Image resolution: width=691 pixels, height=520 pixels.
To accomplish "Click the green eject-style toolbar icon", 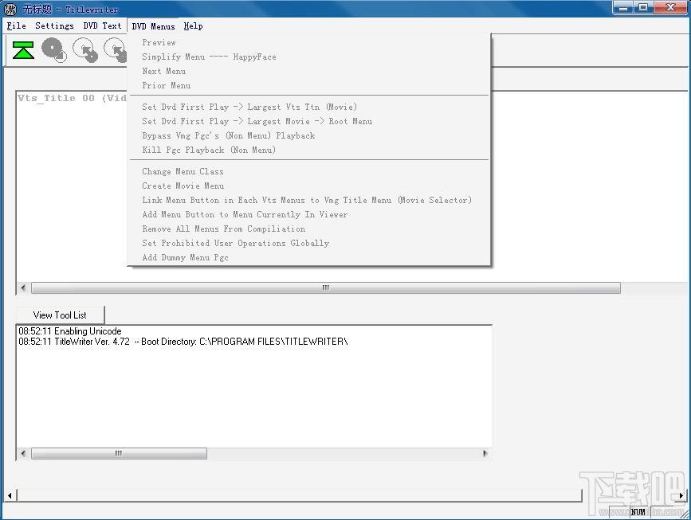I will click(23, 50).
